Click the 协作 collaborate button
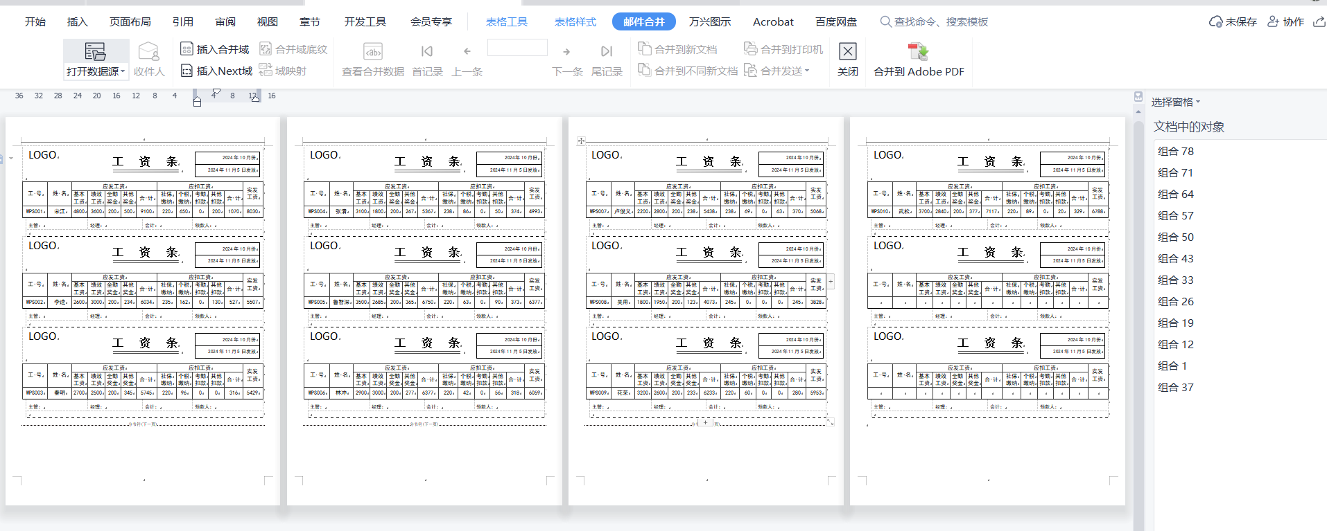 coord(1286,21)
